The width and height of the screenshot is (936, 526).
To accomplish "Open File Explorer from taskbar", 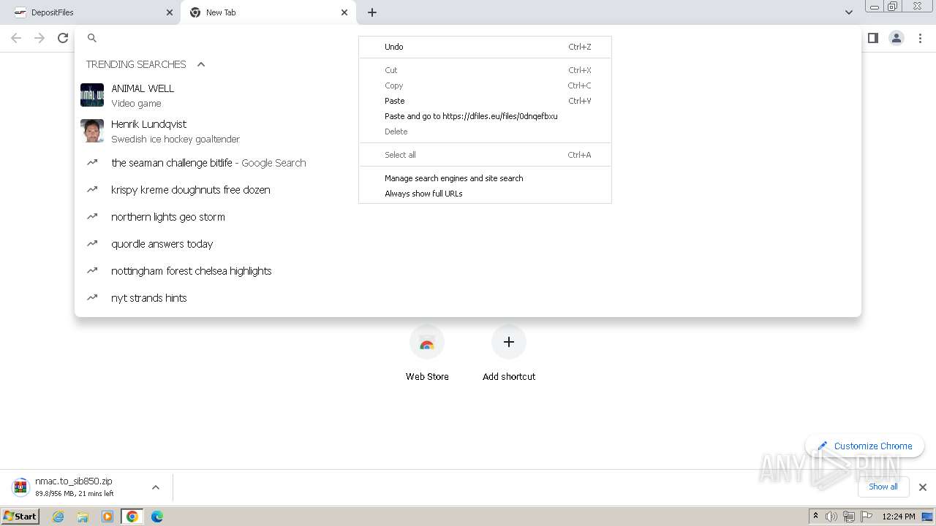I will tap(83, 517).
